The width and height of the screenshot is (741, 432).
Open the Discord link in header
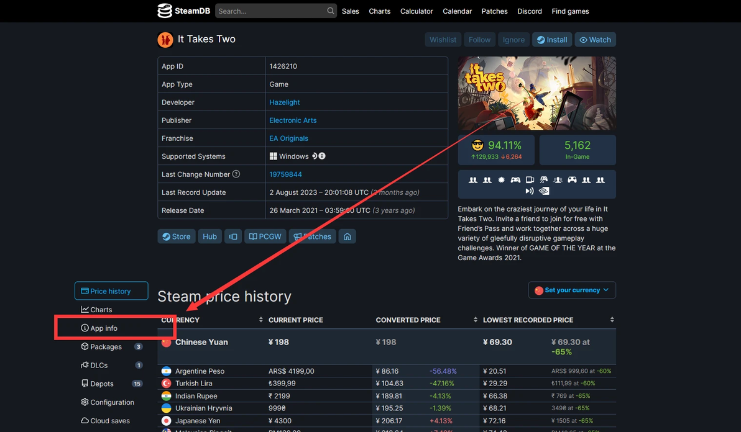(x=529, y=11)
